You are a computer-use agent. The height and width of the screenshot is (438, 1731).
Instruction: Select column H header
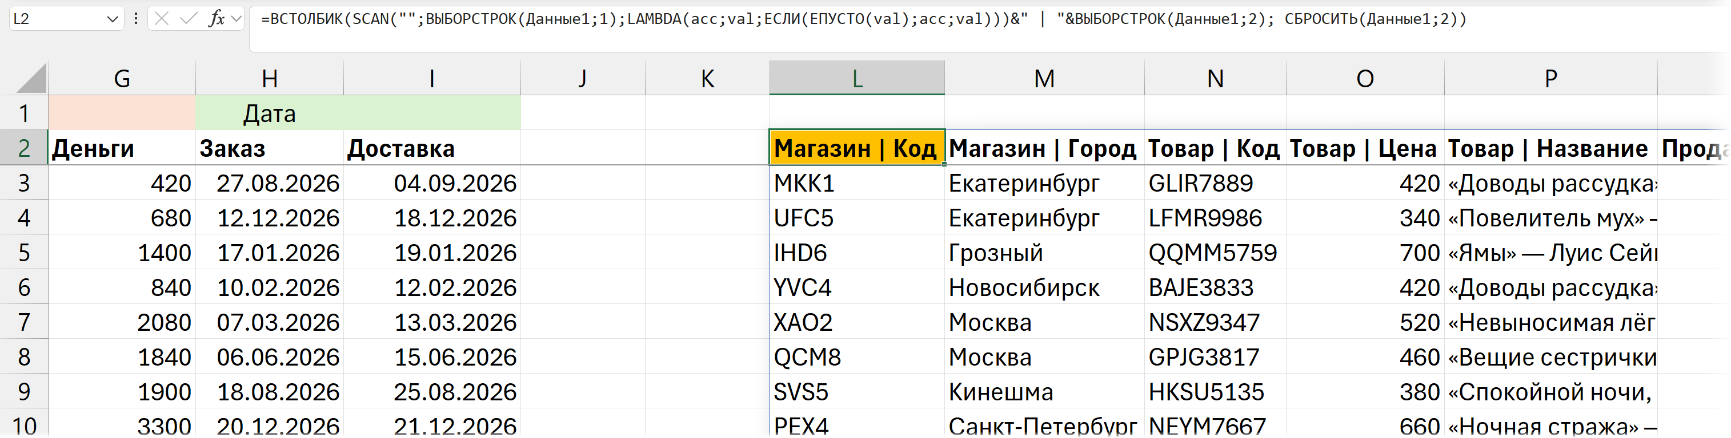pyautogui.click(x=270, y=79)
